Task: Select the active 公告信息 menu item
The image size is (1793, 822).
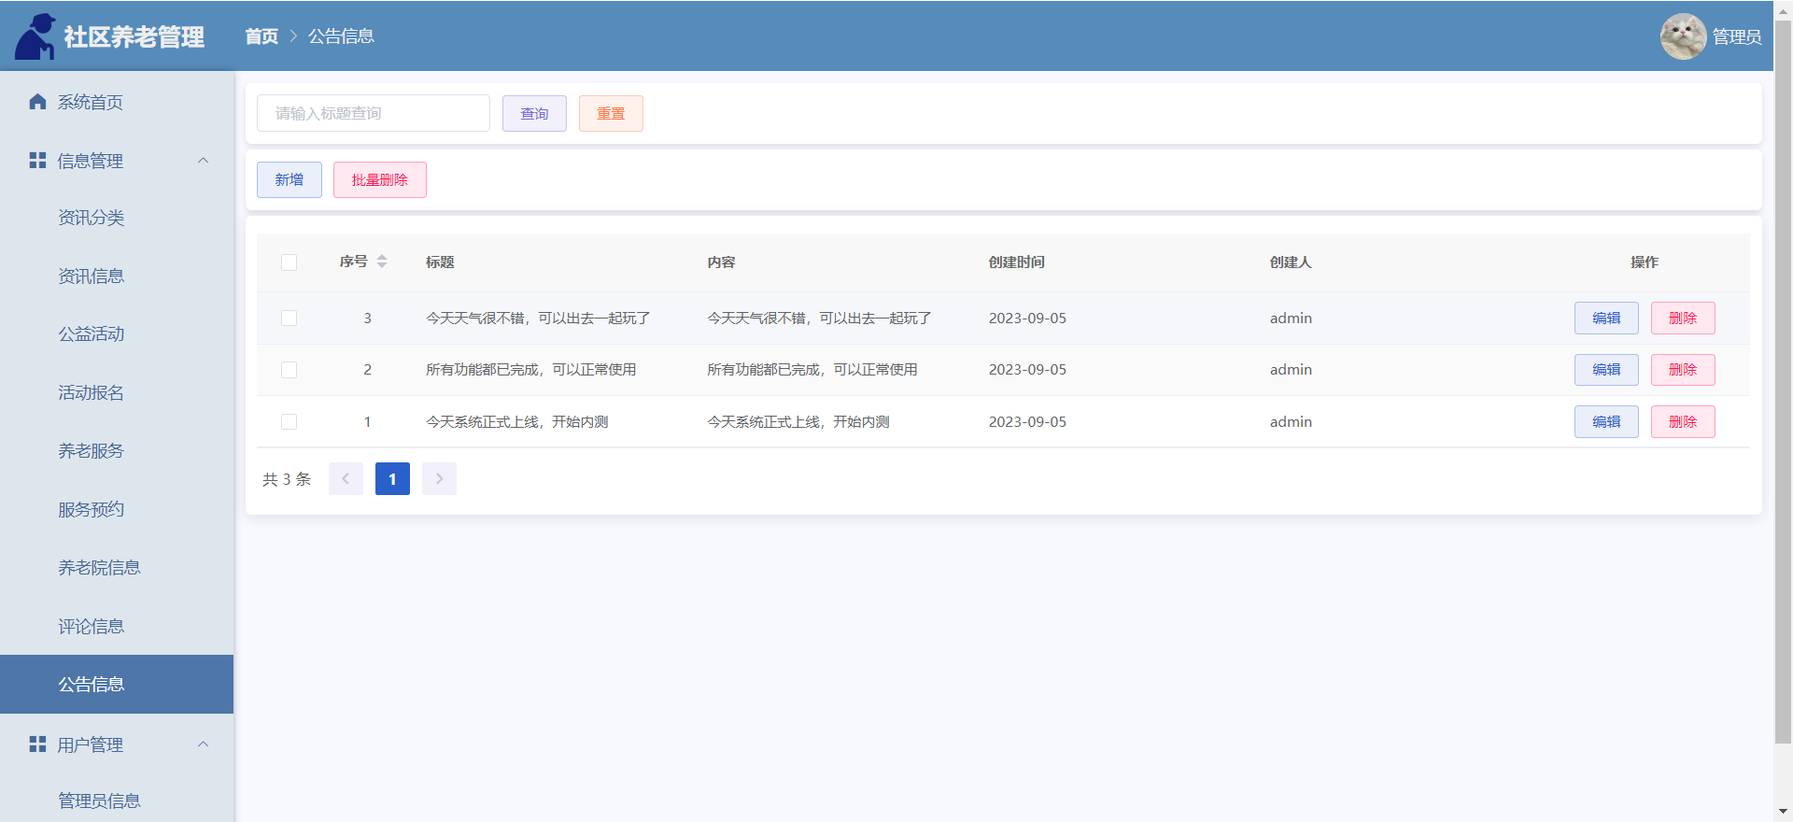Action: (x=117, y=685)
